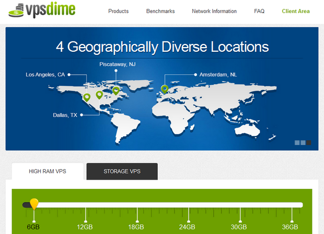Viewport: 324px width, 234px height.
Task: Click the Dallas, TX label
Action: pyautogui.click(x=65, y=115)
